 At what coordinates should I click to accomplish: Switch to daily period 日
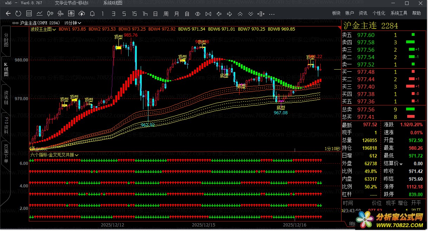155,14
